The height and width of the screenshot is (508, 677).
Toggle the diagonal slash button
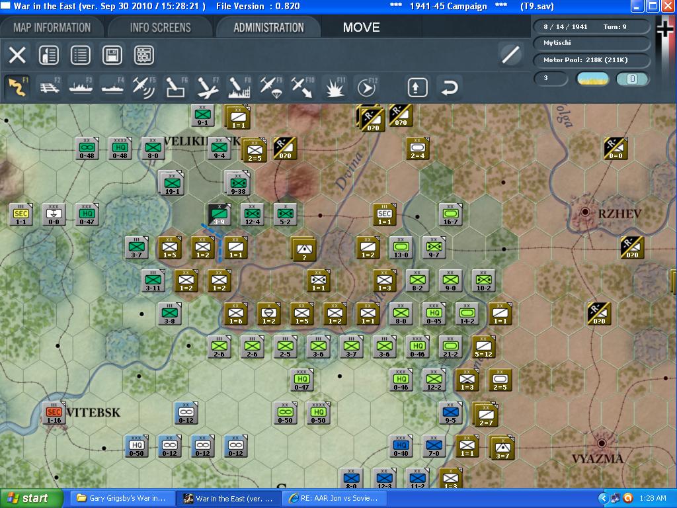tap(510, 55)
